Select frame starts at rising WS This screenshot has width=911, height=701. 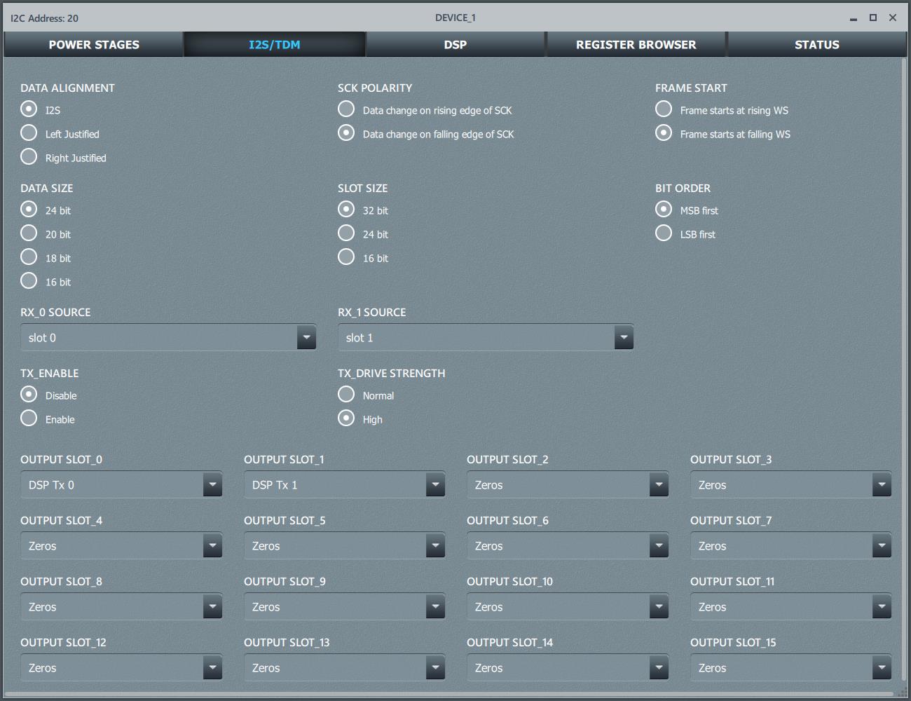click(x=664, y=109)
